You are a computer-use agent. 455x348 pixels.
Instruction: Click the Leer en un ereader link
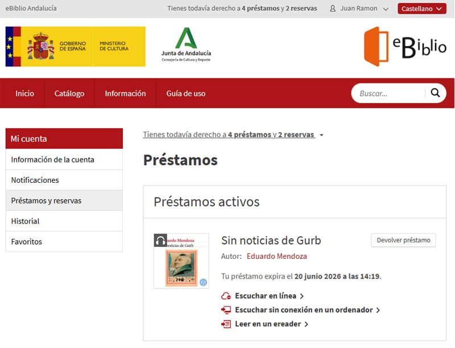[x=268, y=324]
